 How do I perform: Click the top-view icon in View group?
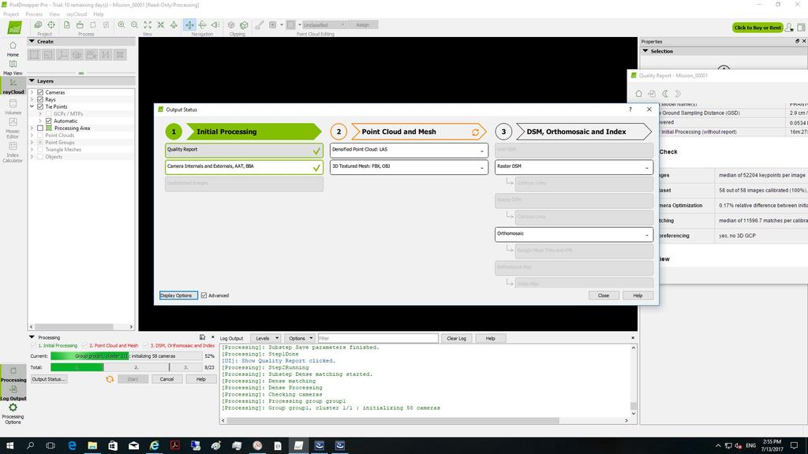click(x=174, y=24)
